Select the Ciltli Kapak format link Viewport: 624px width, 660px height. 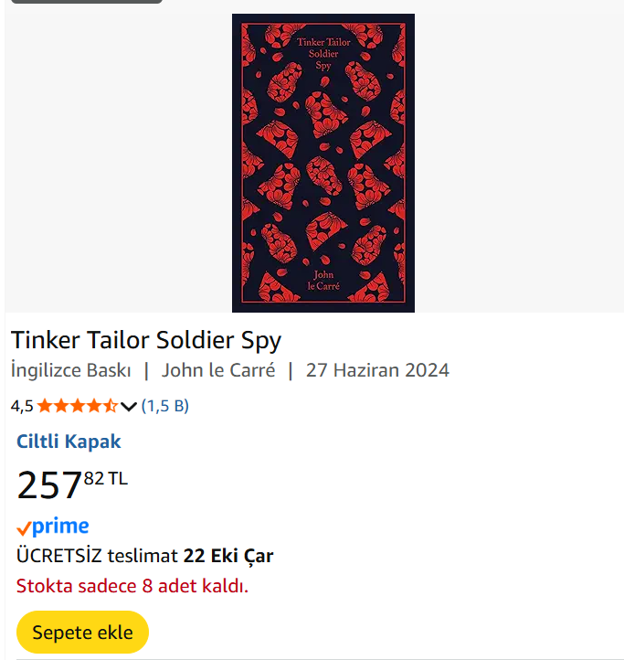pyautogui.click(x=69, y=442)
